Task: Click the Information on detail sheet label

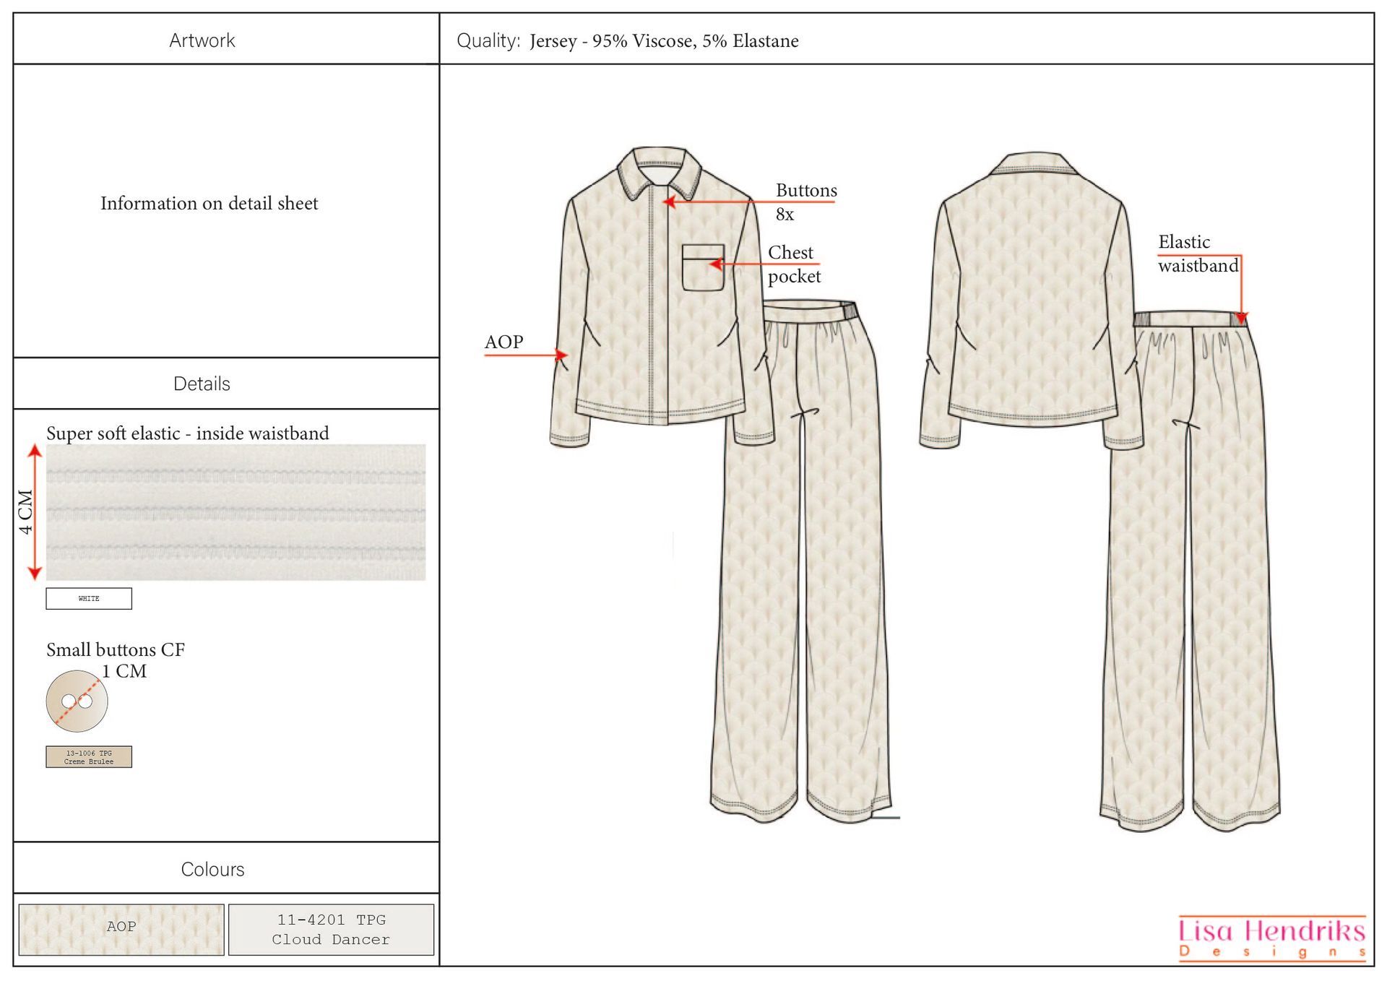Action: click(x=209, y=203)
